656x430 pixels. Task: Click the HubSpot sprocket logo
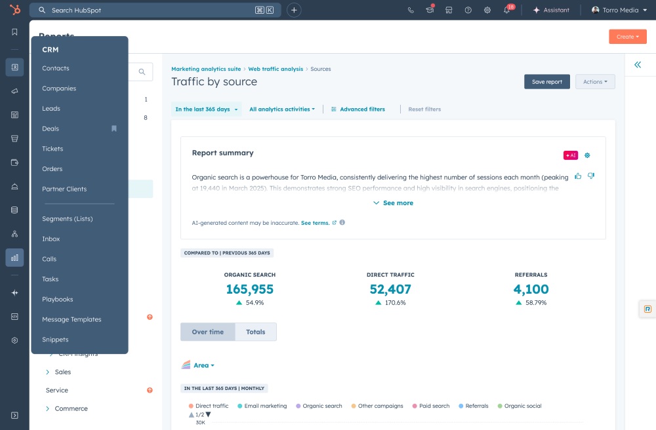[16, 10]
